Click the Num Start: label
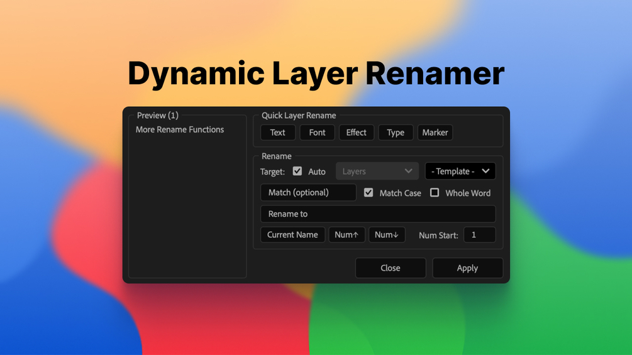This screenshot has width=632, height=355. (x=438, y=236)
